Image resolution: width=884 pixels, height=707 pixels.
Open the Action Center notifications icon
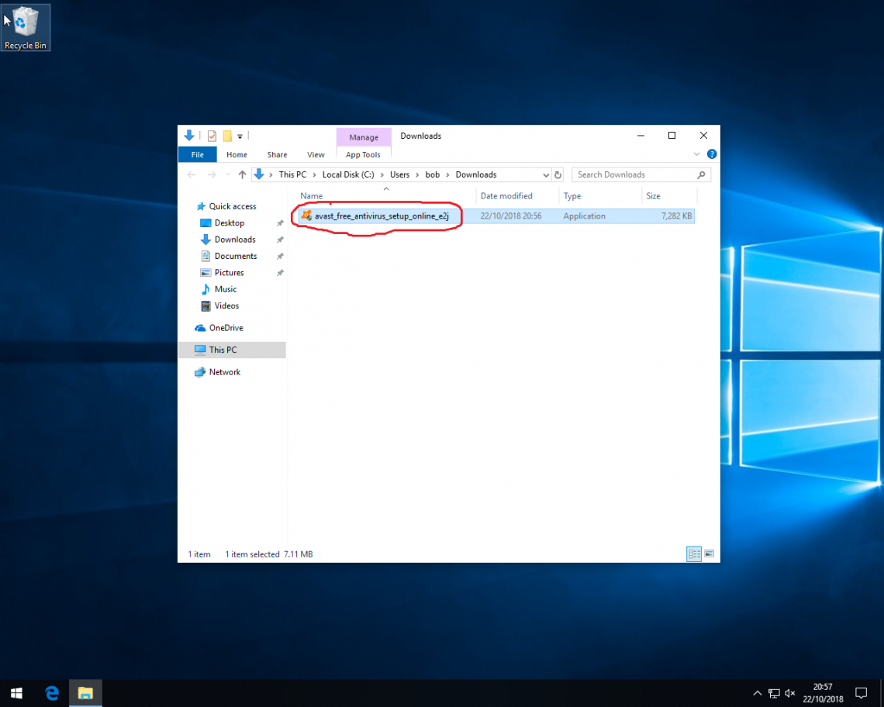pos(861,693)
